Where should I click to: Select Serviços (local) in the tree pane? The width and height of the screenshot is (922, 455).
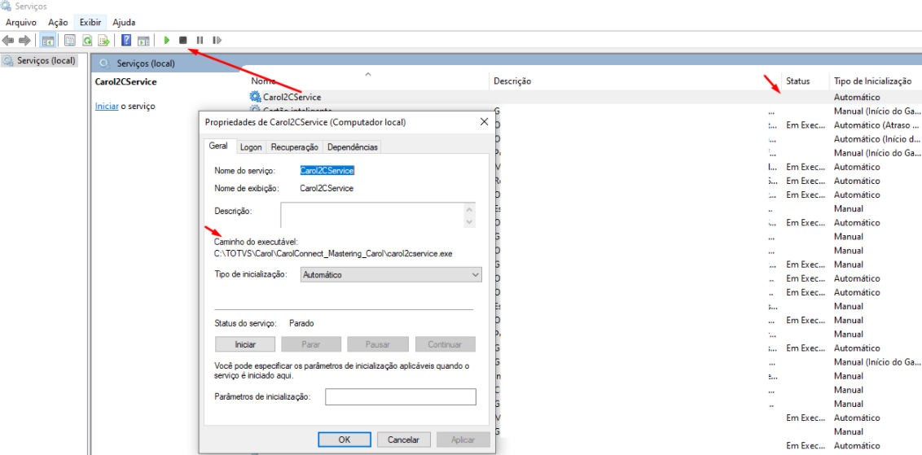[46, 60]
